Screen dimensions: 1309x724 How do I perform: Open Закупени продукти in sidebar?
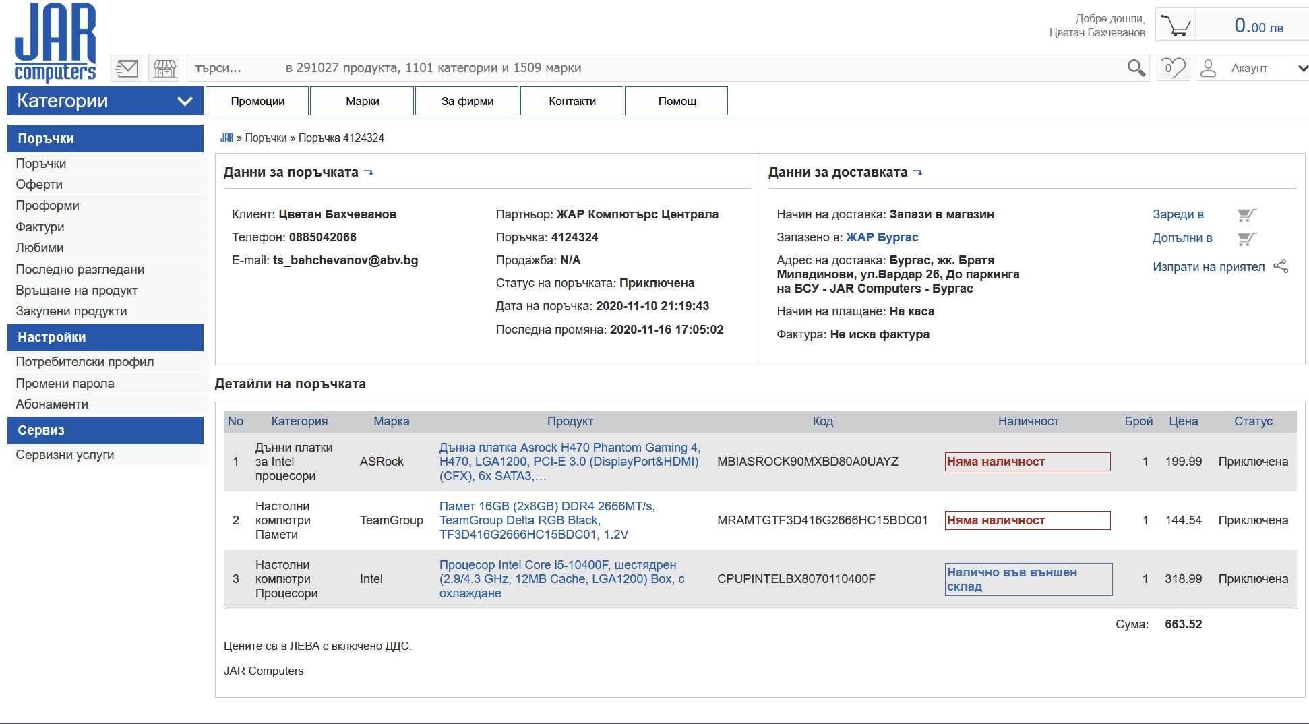click(x=71, y=311)
